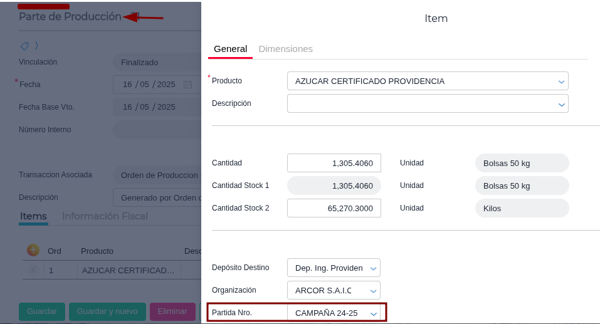Expand the Producto dropdown arrow
The height and width of the screenshot is (324, 600).
561,81
